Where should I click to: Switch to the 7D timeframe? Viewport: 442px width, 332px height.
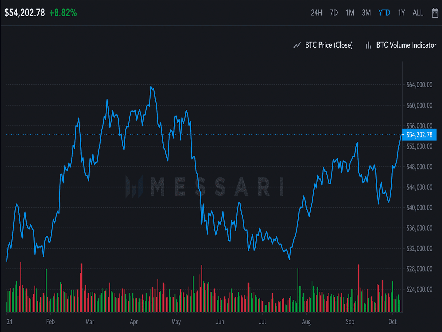[333, 13]
